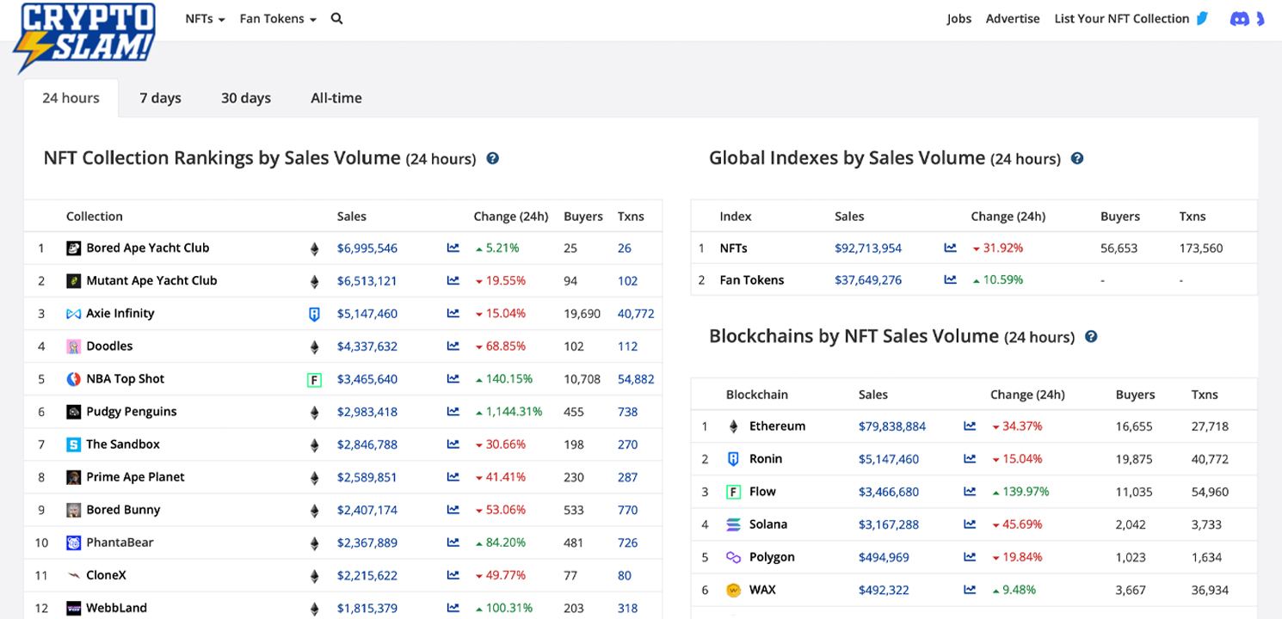Click Solana sales value $3,167,288
The height and width of the screenshot is (619, 1282).
tap(889, 524)
